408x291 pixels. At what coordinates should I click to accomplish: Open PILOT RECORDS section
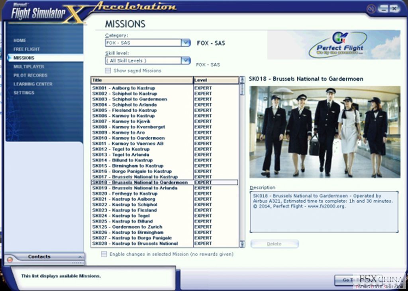coord(30,75)
